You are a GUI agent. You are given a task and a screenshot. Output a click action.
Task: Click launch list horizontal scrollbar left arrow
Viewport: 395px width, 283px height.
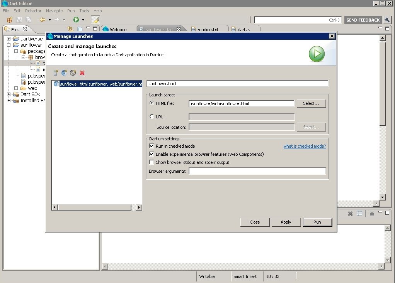[x=54, y=207]
